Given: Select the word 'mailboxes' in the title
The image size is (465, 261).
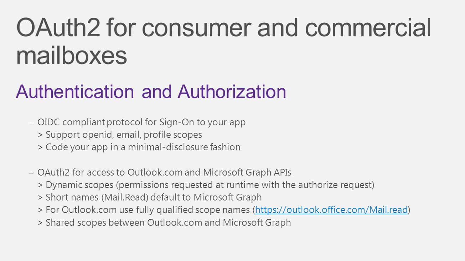Looking at the screenshot, I should (x=72, y=56).
